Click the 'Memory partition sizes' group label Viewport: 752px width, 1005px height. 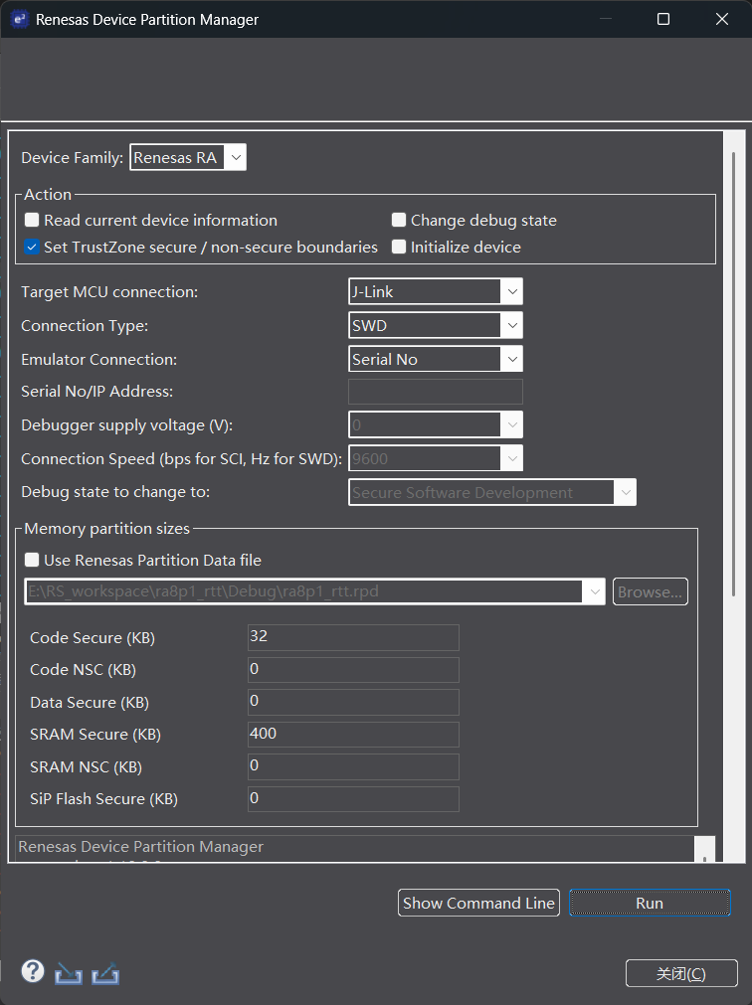(x=107, y=529)
